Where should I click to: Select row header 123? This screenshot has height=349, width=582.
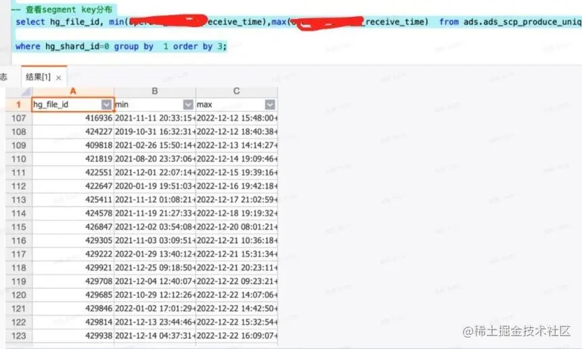(x=18, y=336)
